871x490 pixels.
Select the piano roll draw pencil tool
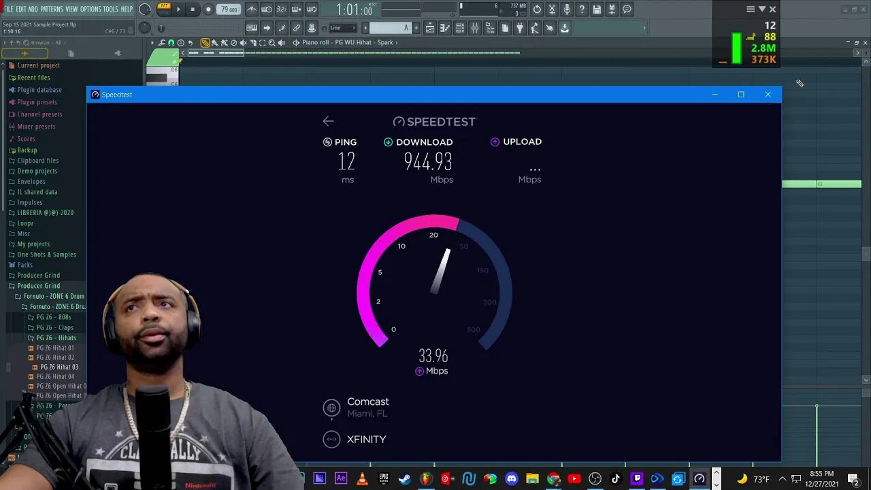point(205,43)
